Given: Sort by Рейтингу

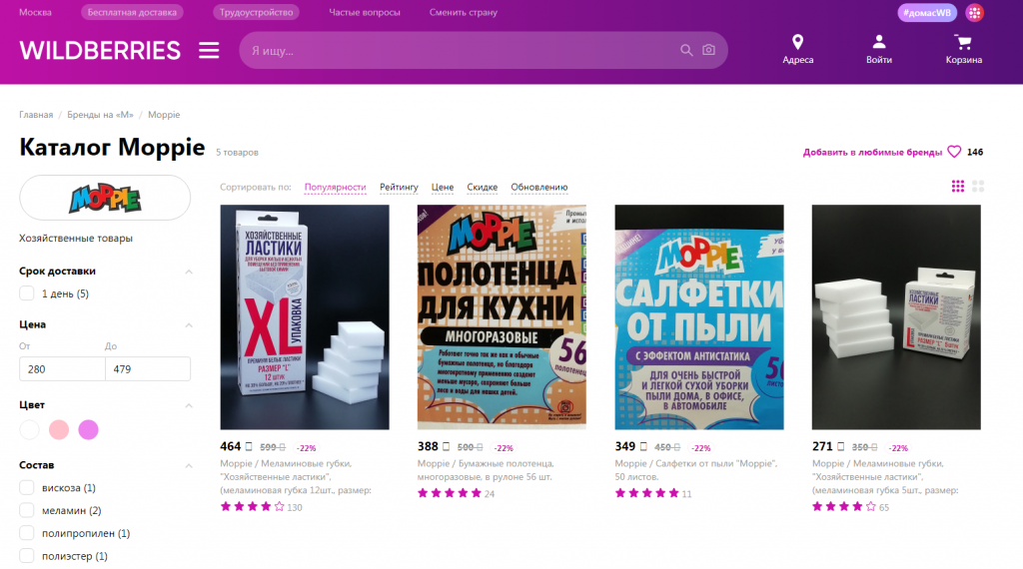Looking at the screenshot, I should click(x=399, y=187).
